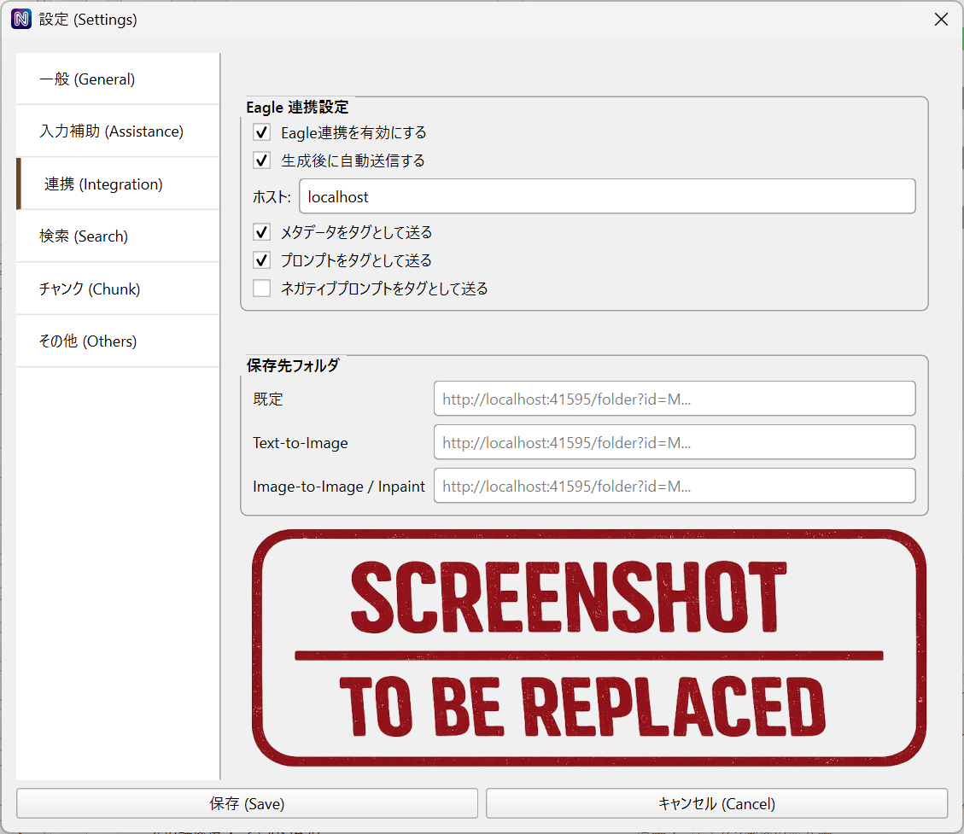Click the app logo icon in title bar
The width and height of the screenshot is (964, 834).
point(20,20)
